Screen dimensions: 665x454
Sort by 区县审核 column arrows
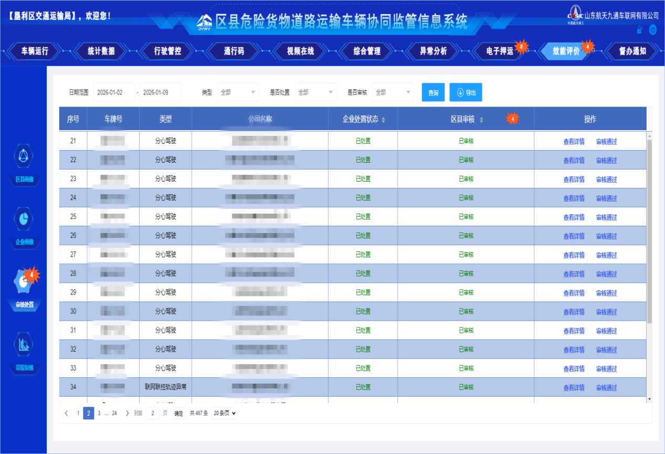[481, 120]
